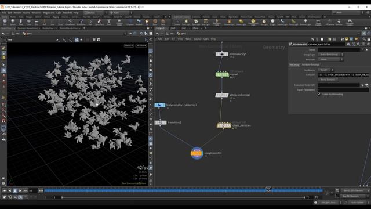Select the Font shelf tool
The image size is (371, 209).
click(109, 22)
